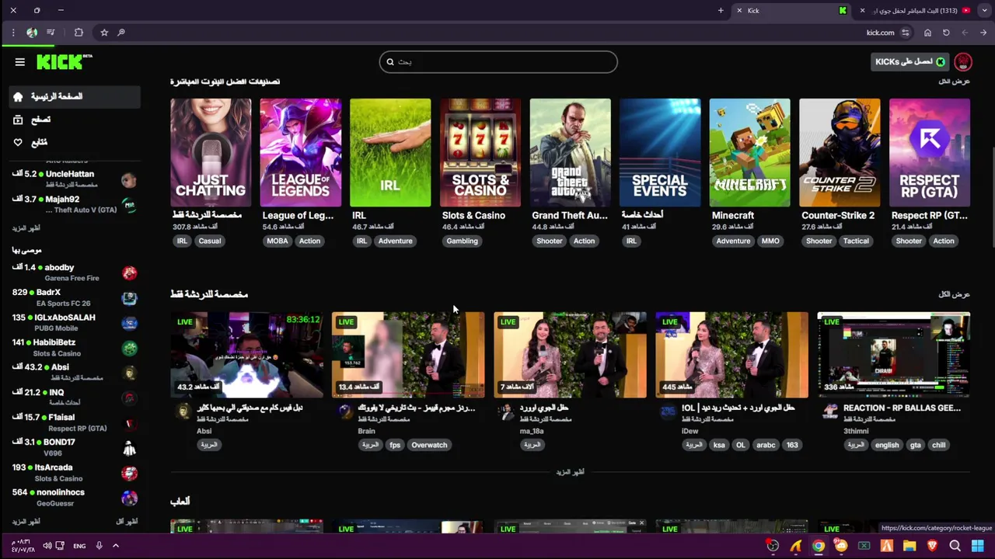Open taskbar search magnifier
Viewport: 995px width, 559px height.
pyautogui.click(x=955, y=546)
